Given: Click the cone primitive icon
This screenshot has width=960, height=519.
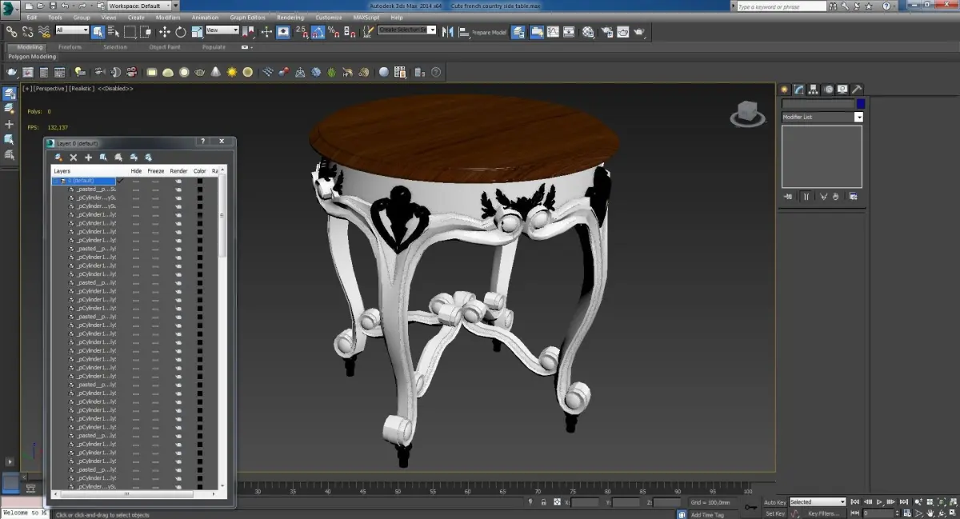Looking at the screenshot, I should pos(216,72).
